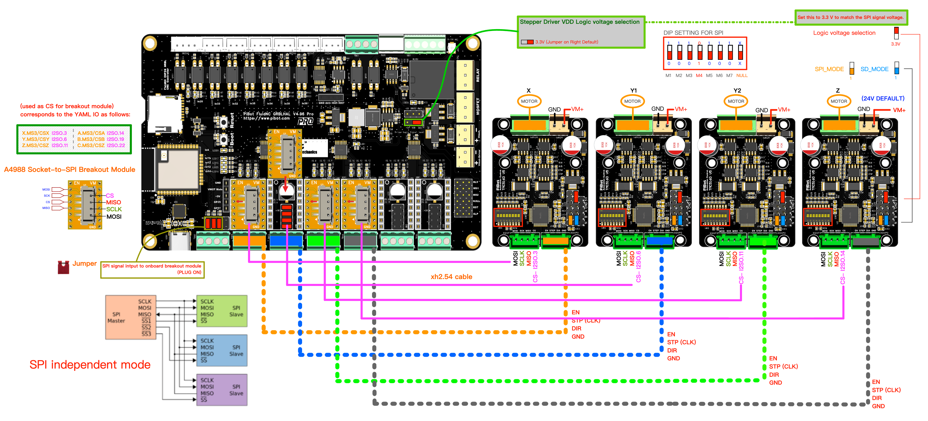Click the Z axis MOTOR oval
This screenshot has width=928, height=421.
pyautogui.click(x=839, y=101)
